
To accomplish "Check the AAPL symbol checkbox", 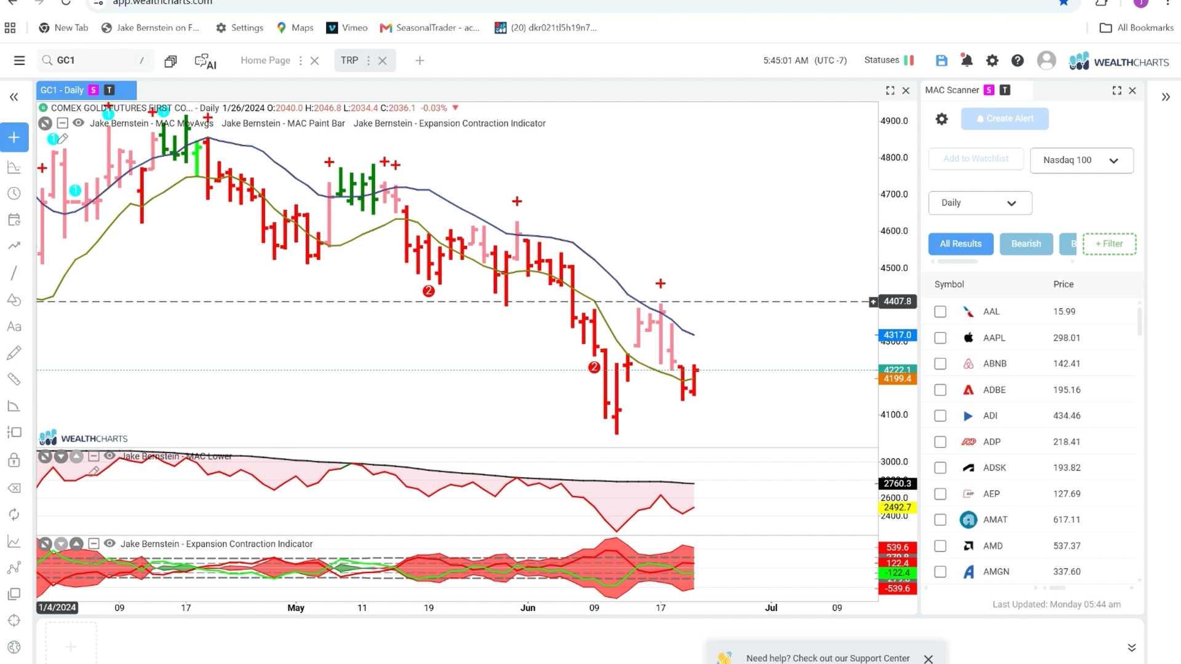I will click(940, 338).
